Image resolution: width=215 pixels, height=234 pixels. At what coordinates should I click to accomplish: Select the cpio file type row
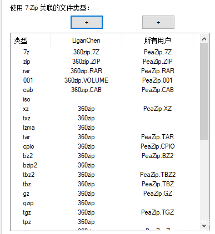click(x=105, y=146)
